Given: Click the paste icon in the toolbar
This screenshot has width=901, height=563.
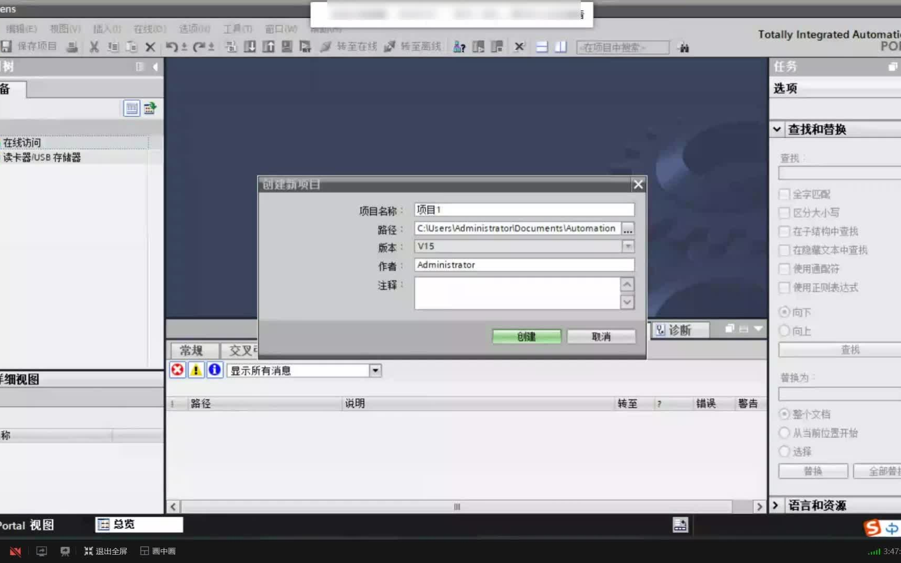Looking at the screenshot, I should click(131, 47).
